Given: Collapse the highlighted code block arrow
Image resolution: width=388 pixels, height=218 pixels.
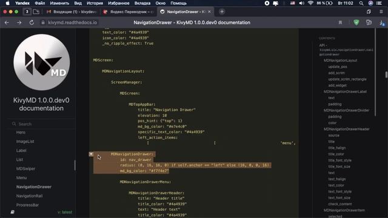Looking at the screenshot, I should [91, 154].
